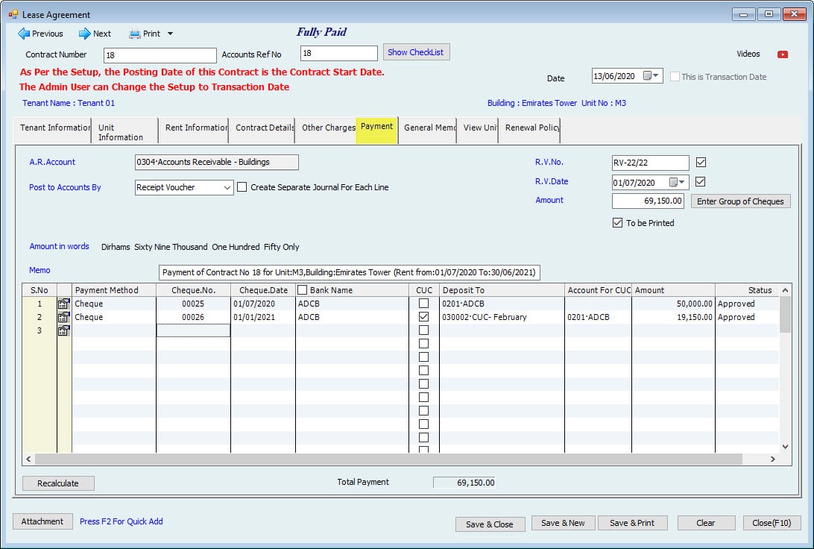Enable This is Transaction Date checkbox
814x549 pixels.
tap(675, 77)
